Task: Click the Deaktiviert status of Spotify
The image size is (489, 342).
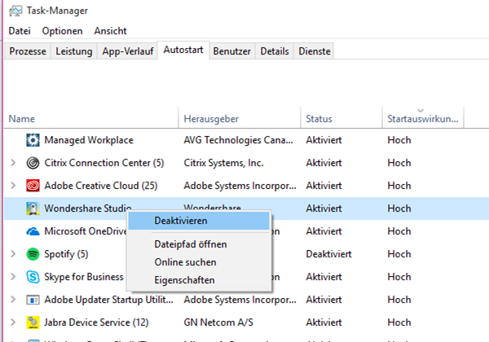Action: tap(328, 254)
